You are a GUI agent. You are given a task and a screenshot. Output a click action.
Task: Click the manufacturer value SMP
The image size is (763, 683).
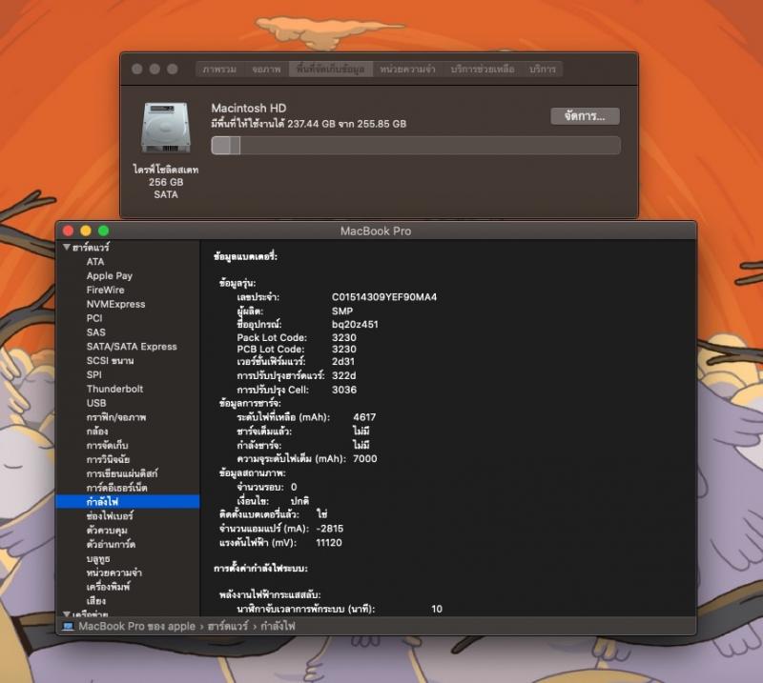click(x=342, y=311)
